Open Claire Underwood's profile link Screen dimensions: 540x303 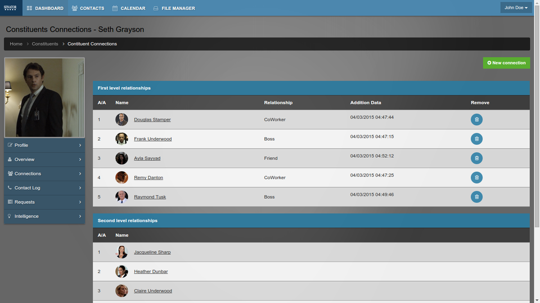click(x=153, y=291)
